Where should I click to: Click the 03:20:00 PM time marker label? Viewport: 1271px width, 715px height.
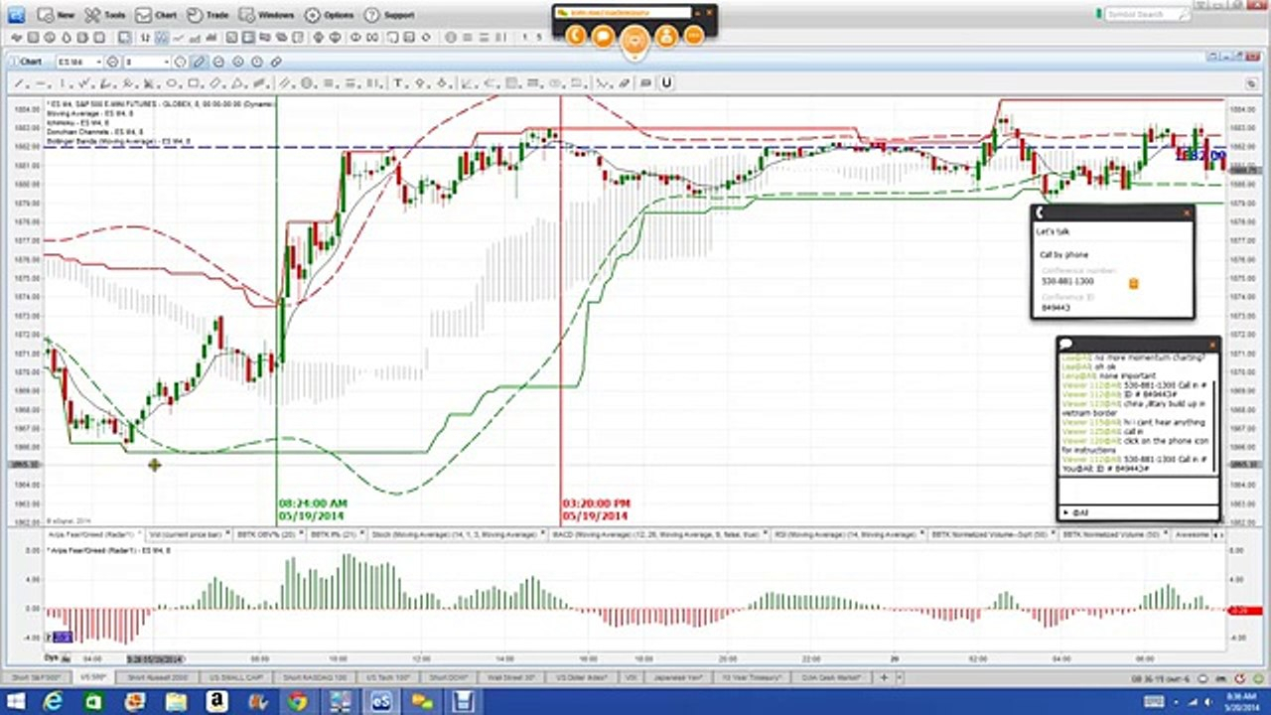596,503
